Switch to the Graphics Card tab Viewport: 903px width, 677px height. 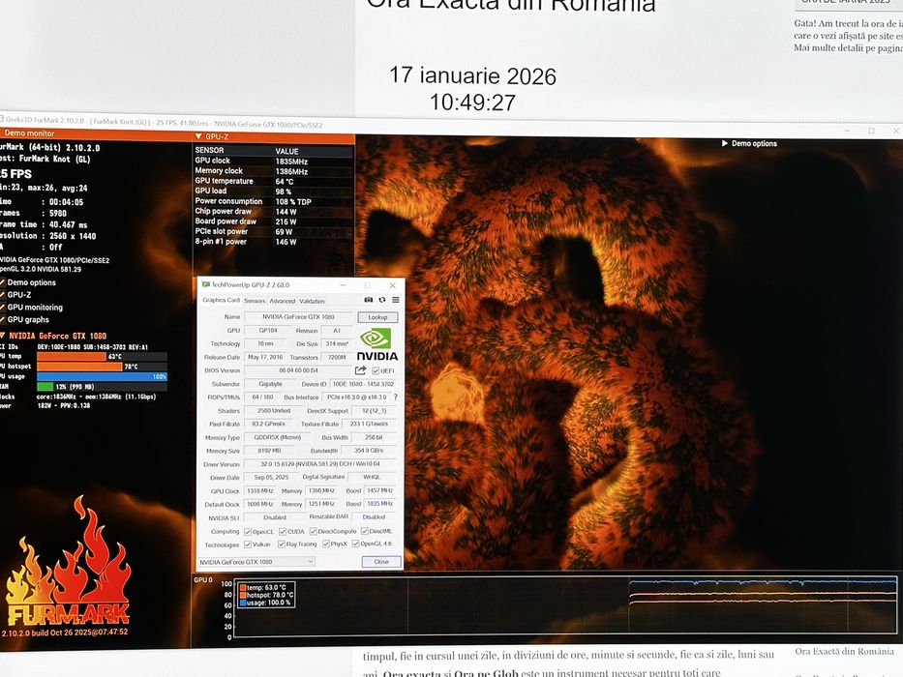221,301
